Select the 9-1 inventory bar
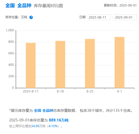Image resolution: width=139 pixels, height=134 pixels. tap(119, 62)
